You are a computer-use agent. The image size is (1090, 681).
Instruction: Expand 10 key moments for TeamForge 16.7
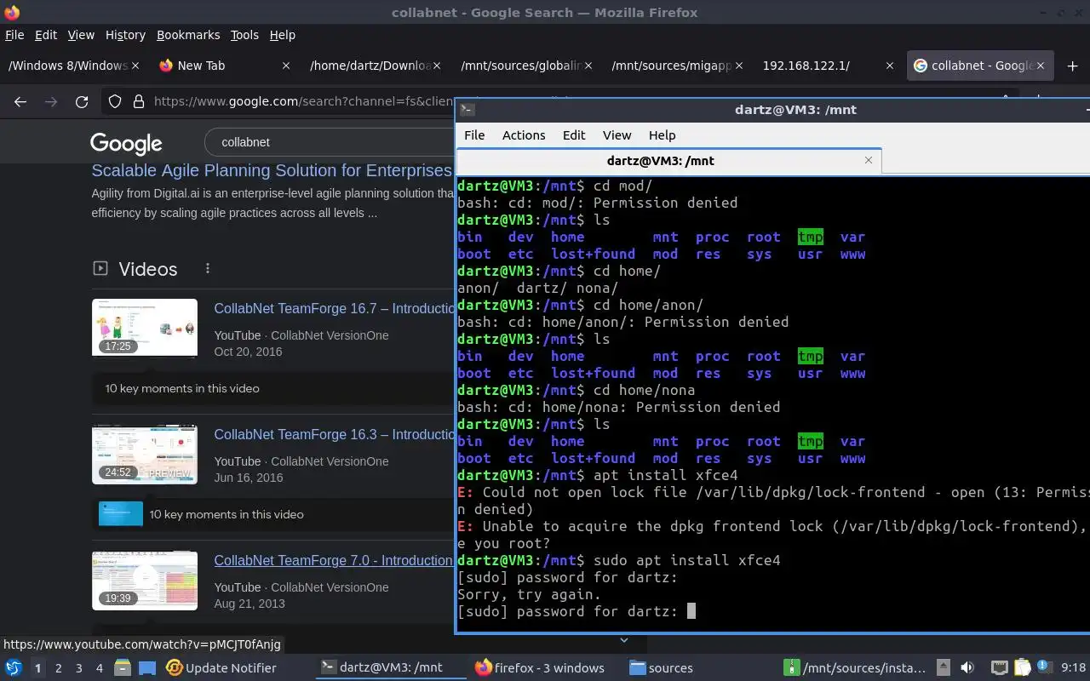(x=182, y=388)
